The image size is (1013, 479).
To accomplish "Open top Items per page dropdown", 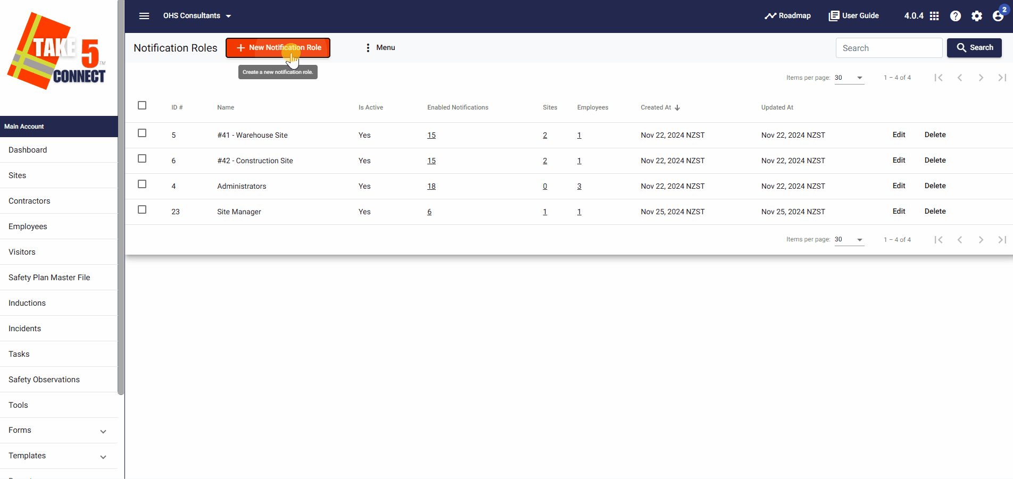I will click(849, 78).
